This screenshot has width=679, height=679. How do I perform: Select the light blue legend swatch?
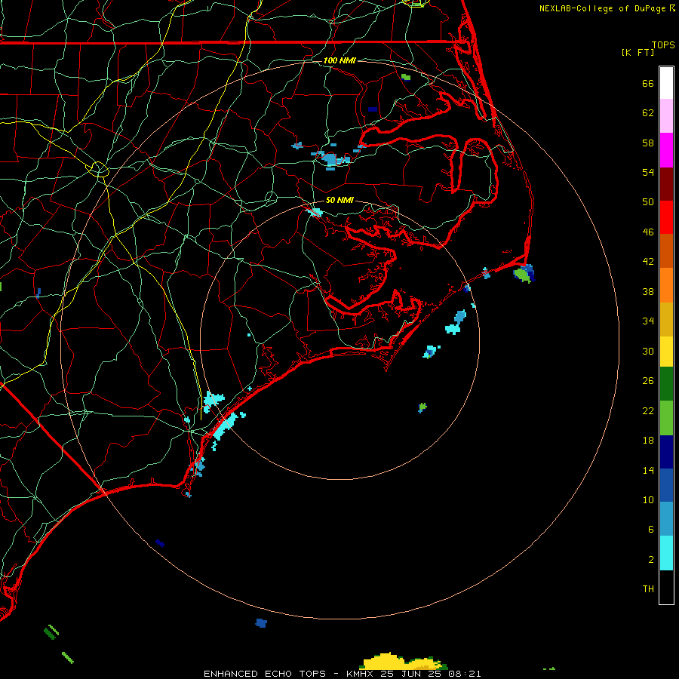(x=666, y=519)
